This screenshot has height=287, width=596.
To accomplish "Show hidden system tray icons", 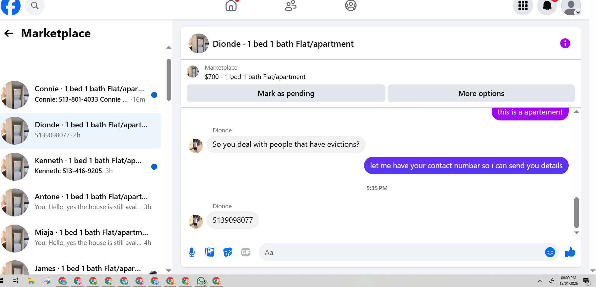I will (x=540, y=281).
